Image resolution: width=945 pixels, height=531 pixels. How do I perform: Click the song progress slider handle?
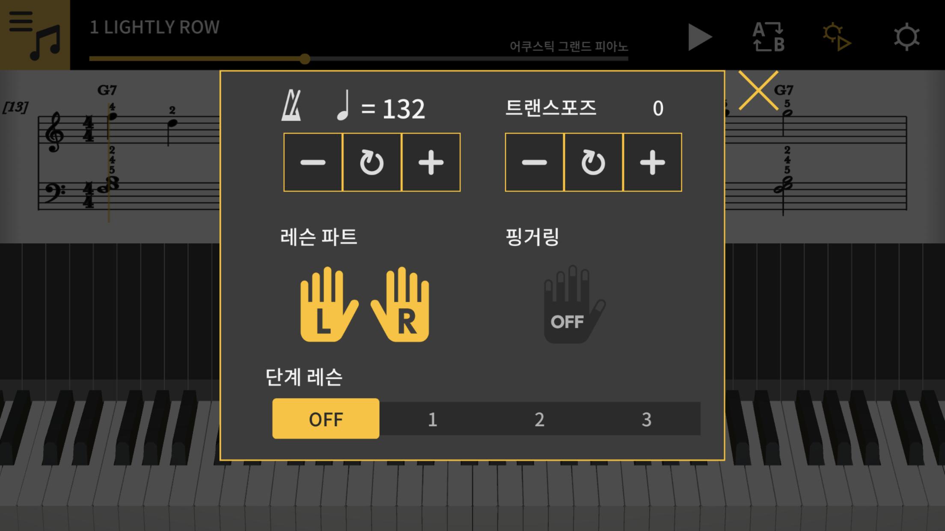(x=305, y=59)
